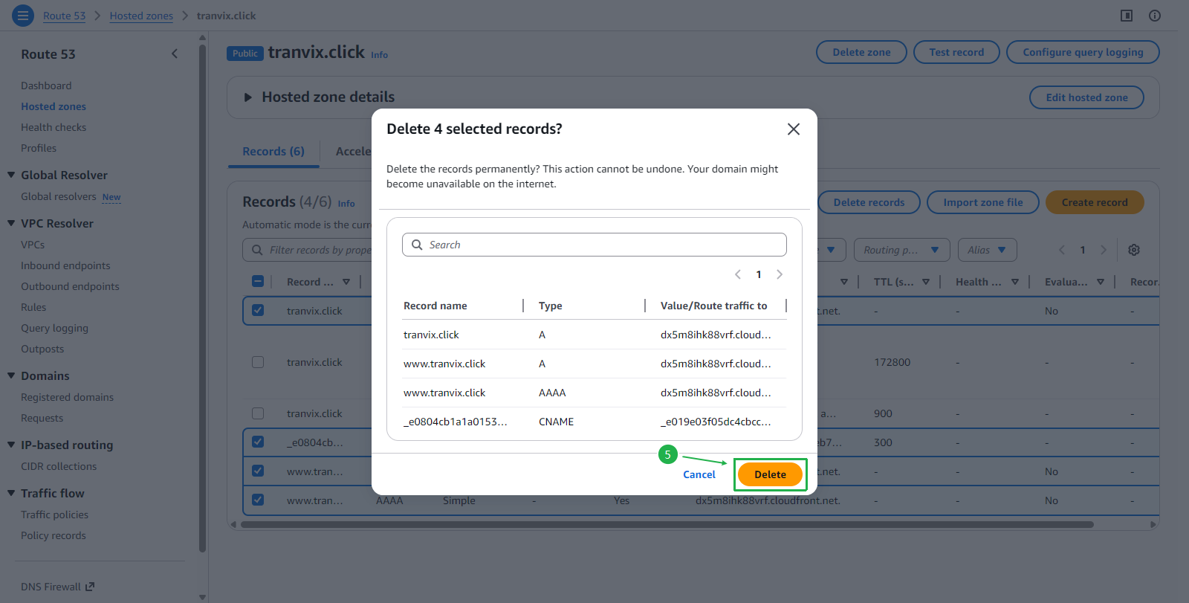This screenshot has width=1189, height=603.
Task: Sort by Evaluate target health column arrow
Action: click(x=1101, y=282)
